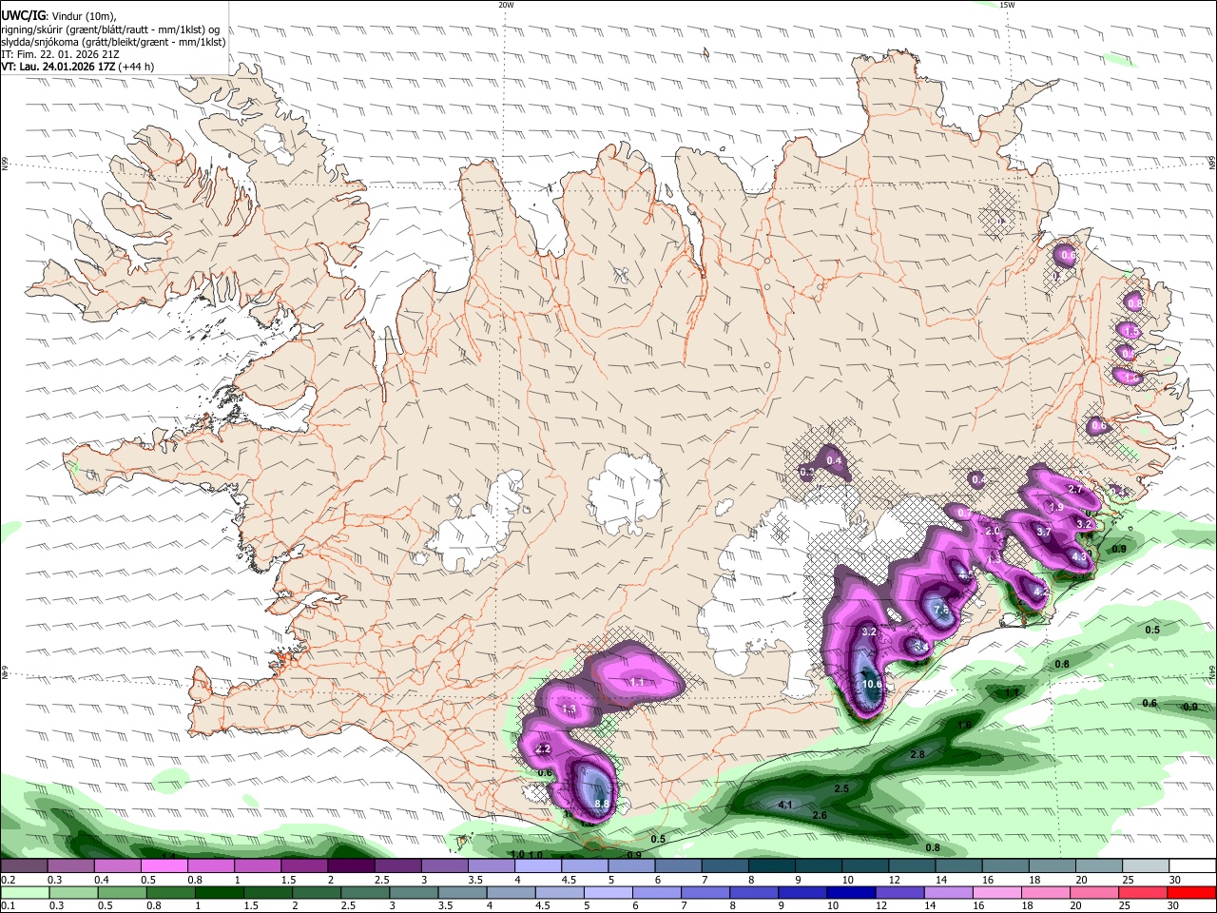1217x913 pixels.
Task: Click the 4.1 rain value over the sea
Action: [785, 805]
